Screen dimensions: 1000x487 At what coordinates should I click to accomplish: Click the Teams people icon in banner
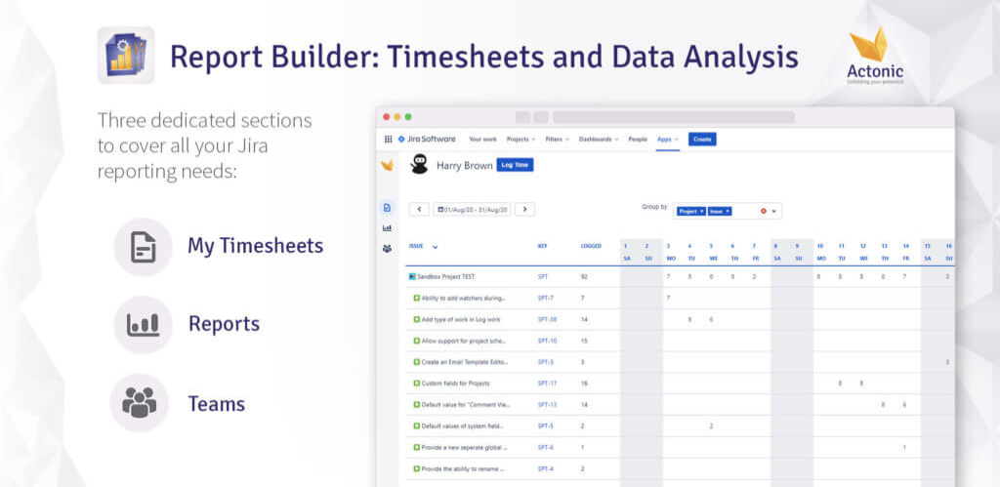click(x=140, y=403)
